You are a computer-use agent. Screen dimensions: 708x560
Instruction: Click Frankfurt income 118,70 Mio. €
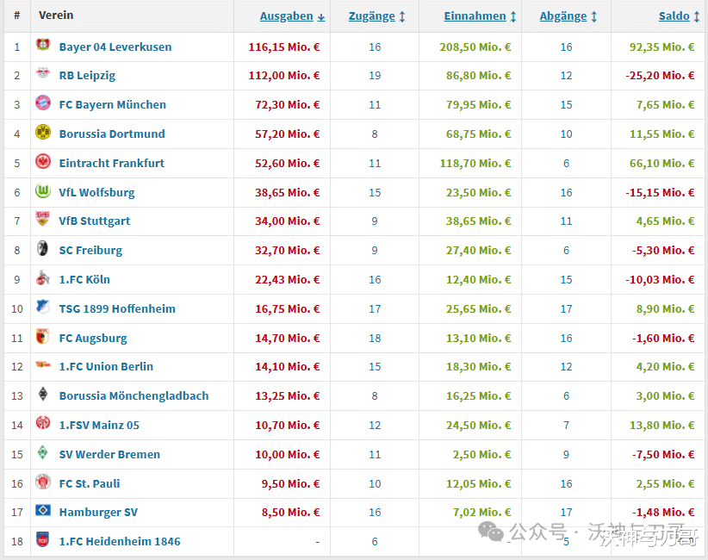click(475, 164)
